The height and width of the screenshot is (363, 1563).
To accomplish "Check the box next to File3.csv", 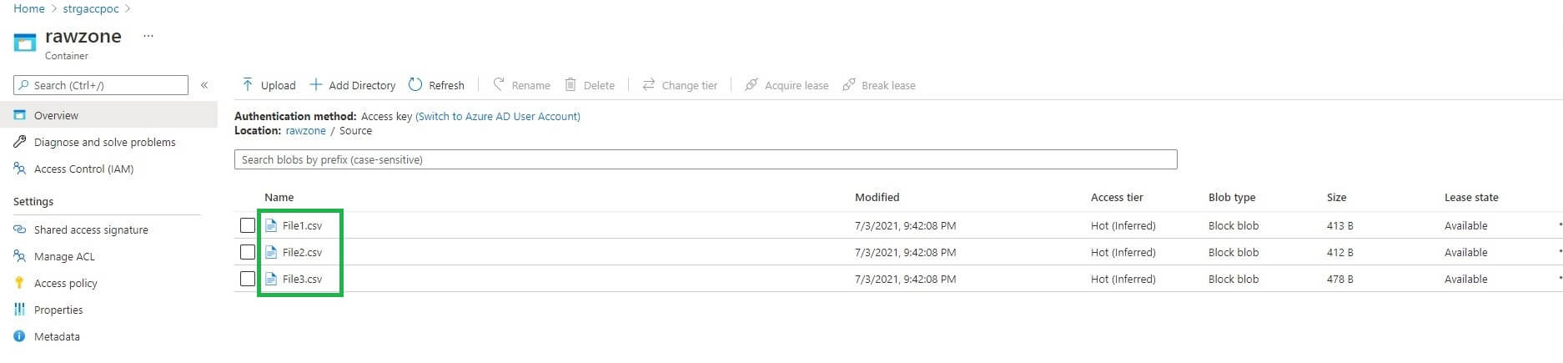I will coord(248,279).
